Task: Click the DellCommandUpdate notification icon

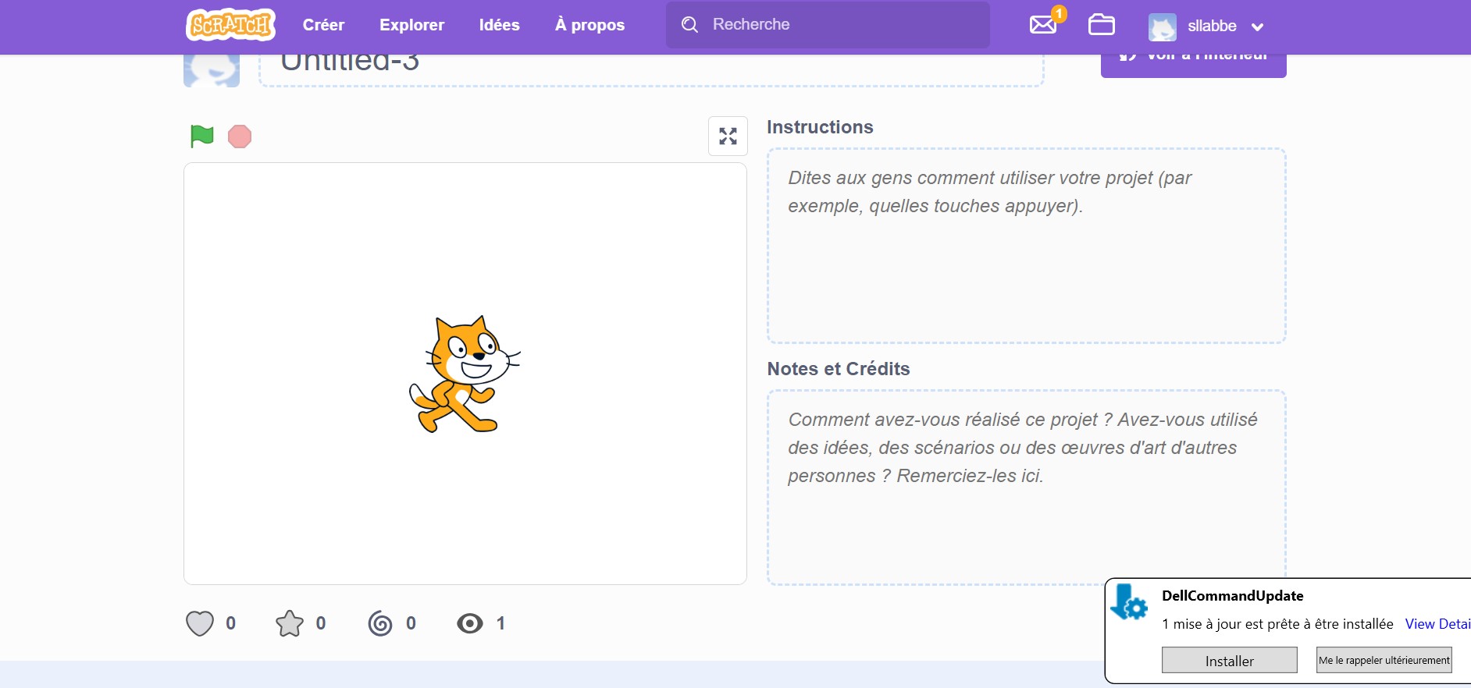Action: click(1128, 602)
